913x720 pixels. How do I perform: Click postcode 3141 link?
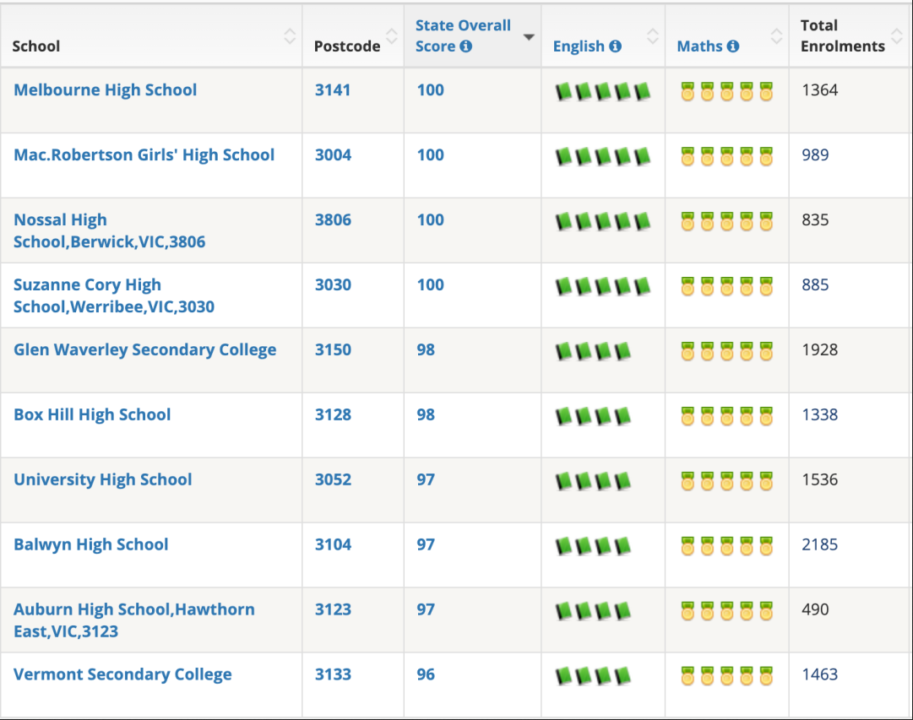pyautogui.click(x=333, y=89)
